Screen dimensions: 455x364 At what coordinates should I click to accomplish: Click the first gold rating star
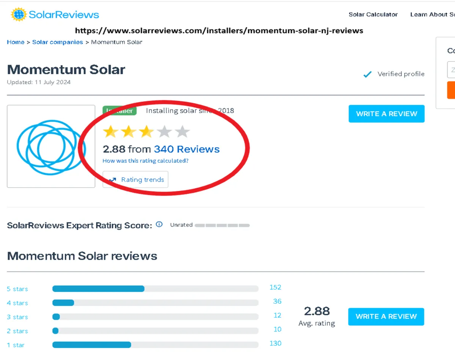(x=110, y=132)
